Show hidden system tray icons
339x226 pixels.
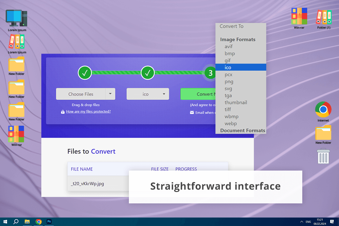pos(301,222)
